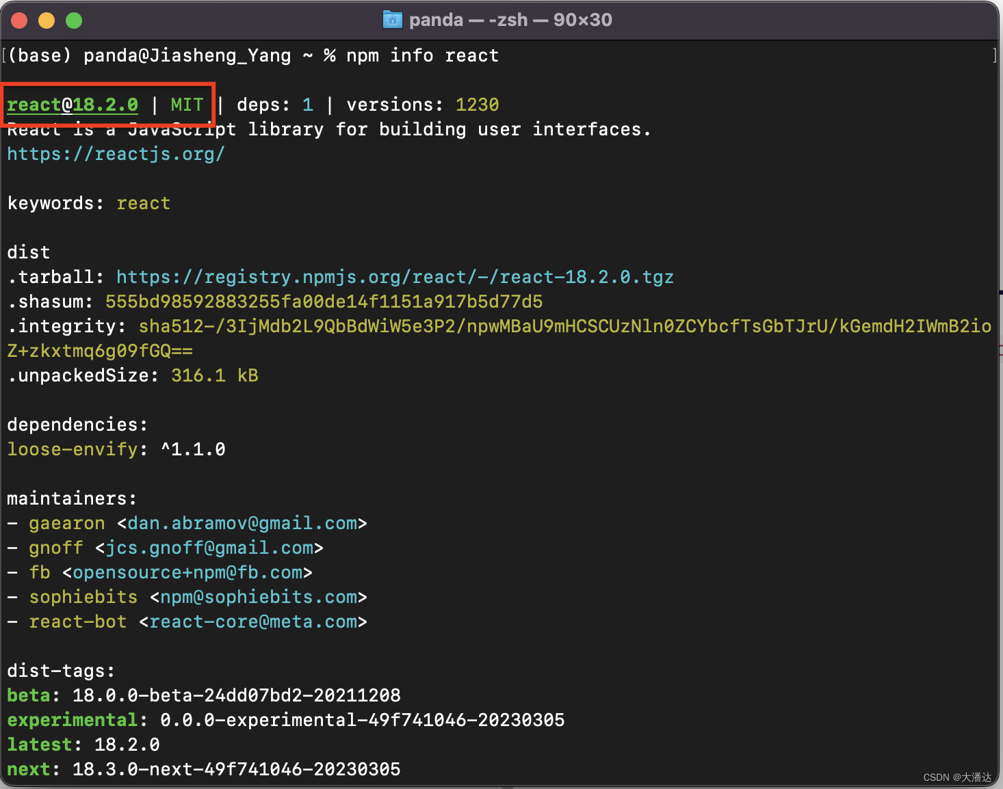The width and height of the screenshot is (1003, 789).
Task: Click maintainer name 'gaearon'
Action: click(x=67, y=523)
